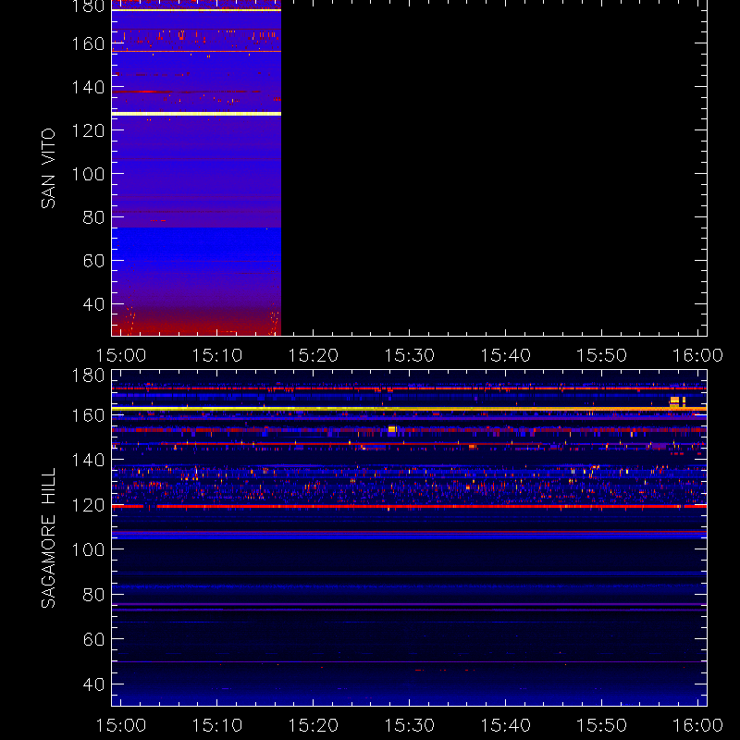740x740 pixels.
Task: Click 15:10 time label under the Sagamore Hill plot
Action: tap(217, 725)
